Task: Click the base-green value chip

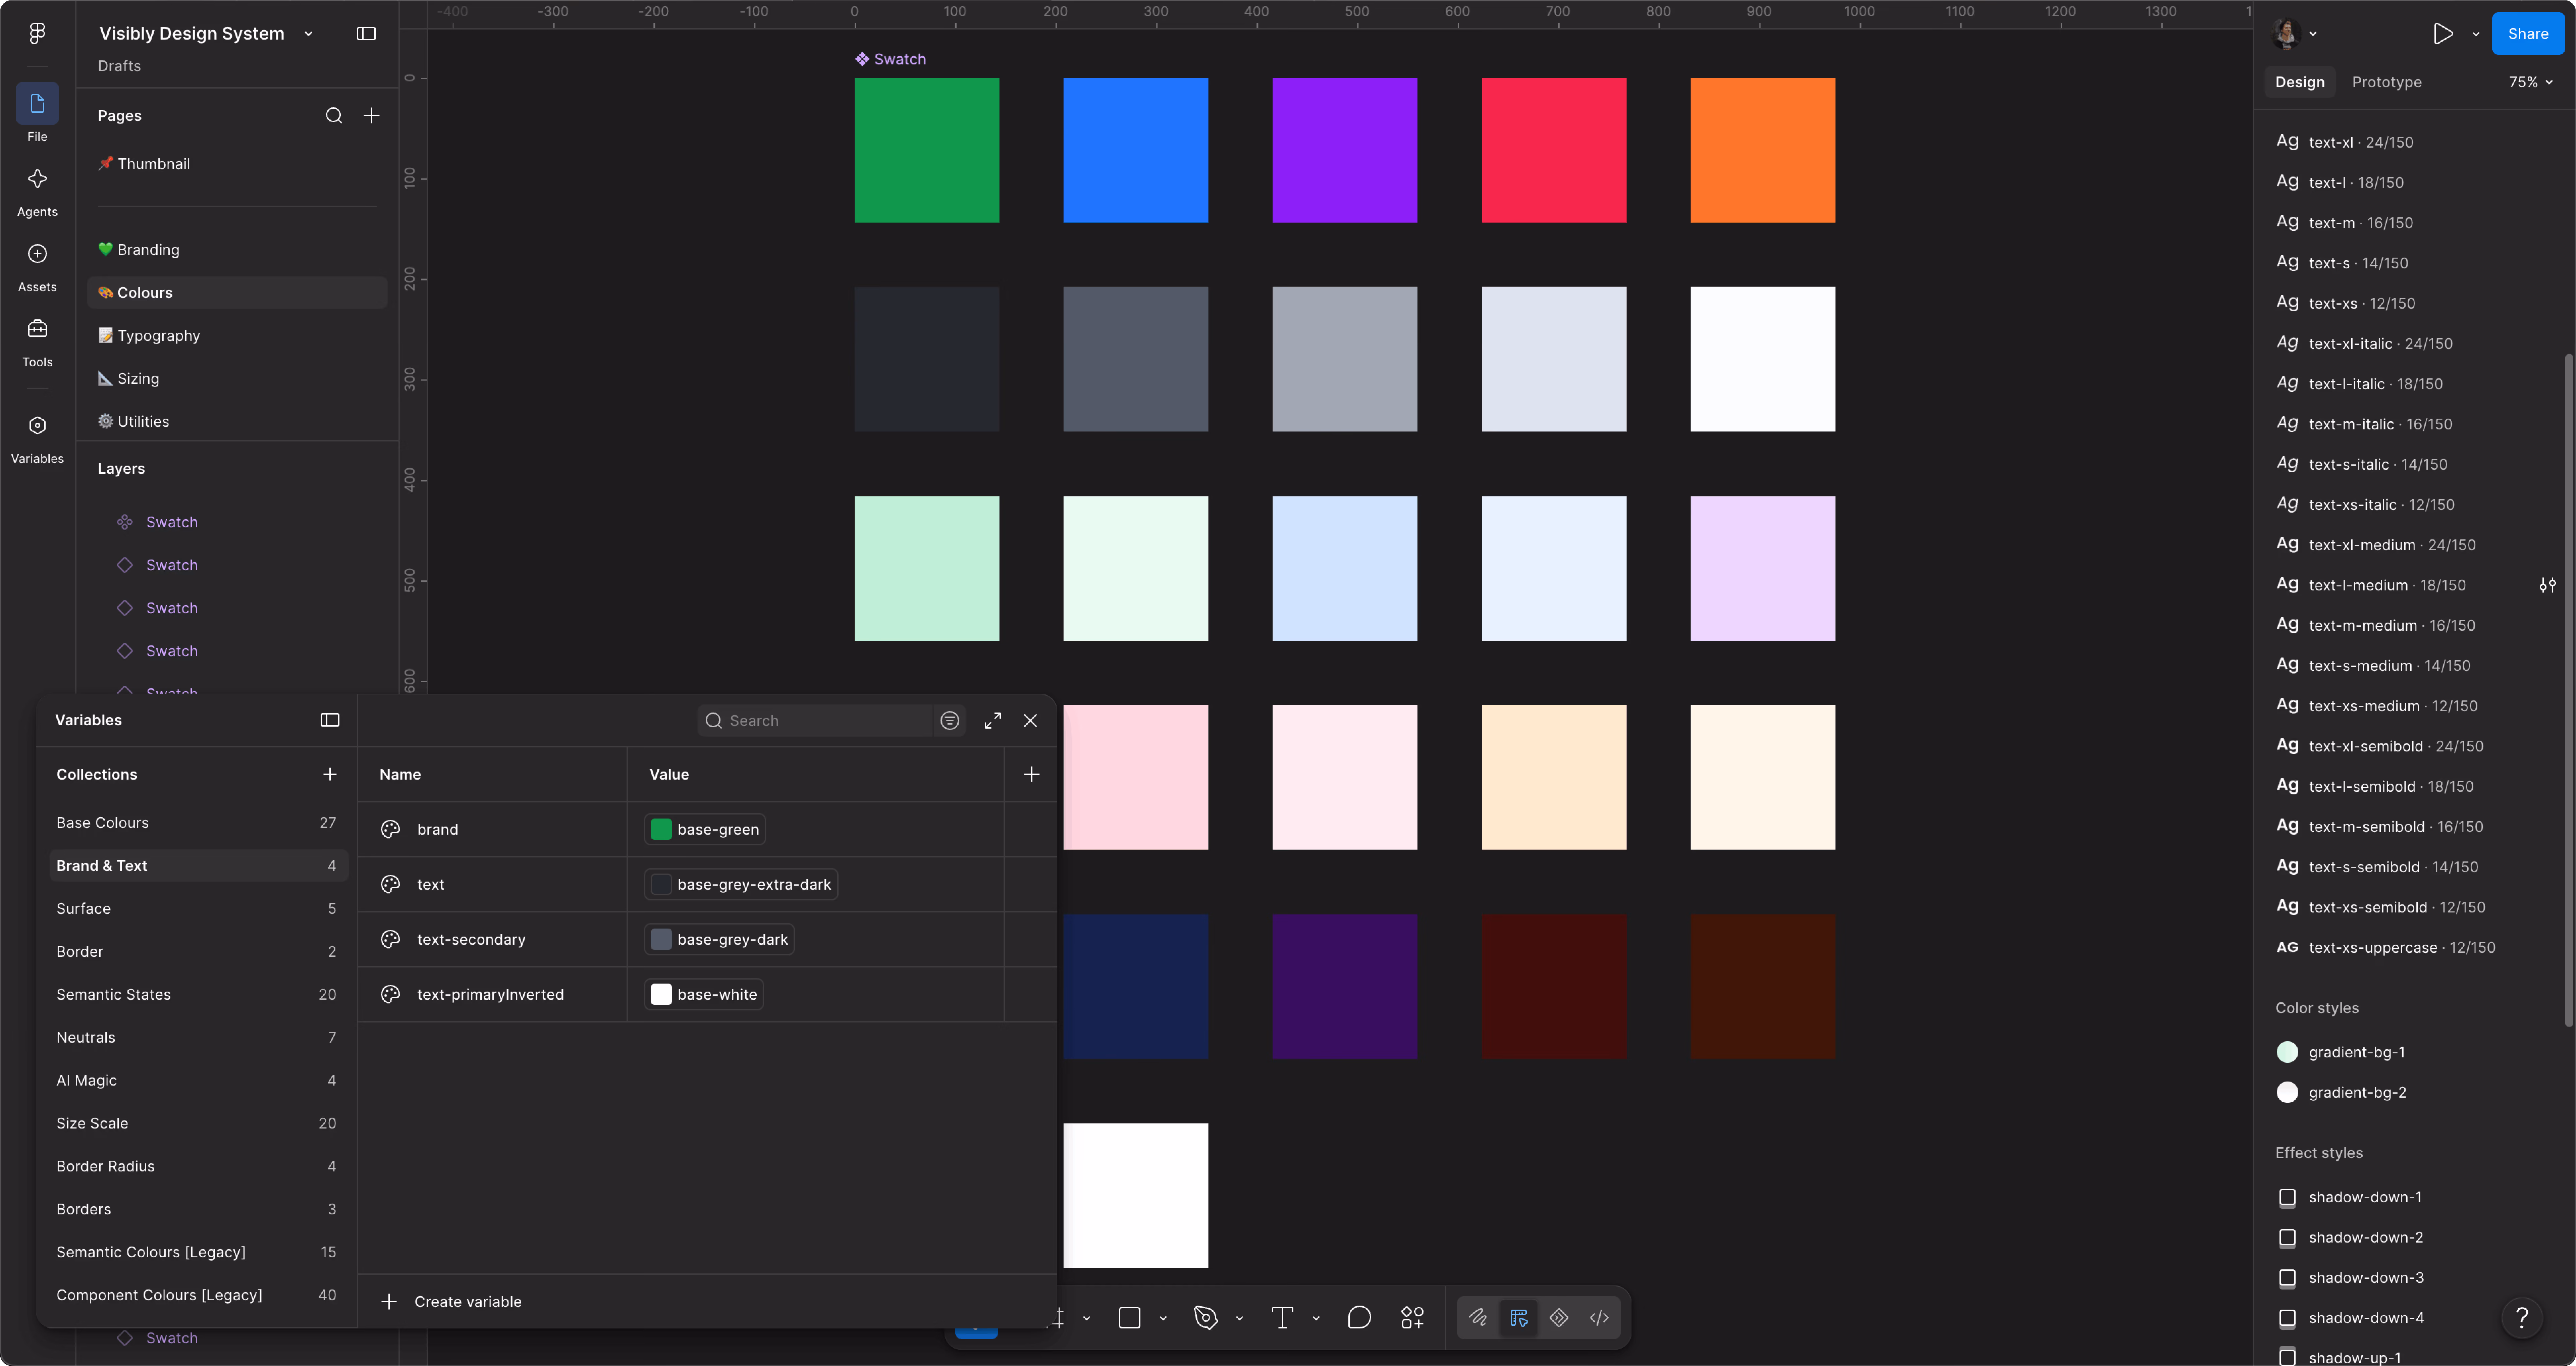Action: (x=705, y=829)
